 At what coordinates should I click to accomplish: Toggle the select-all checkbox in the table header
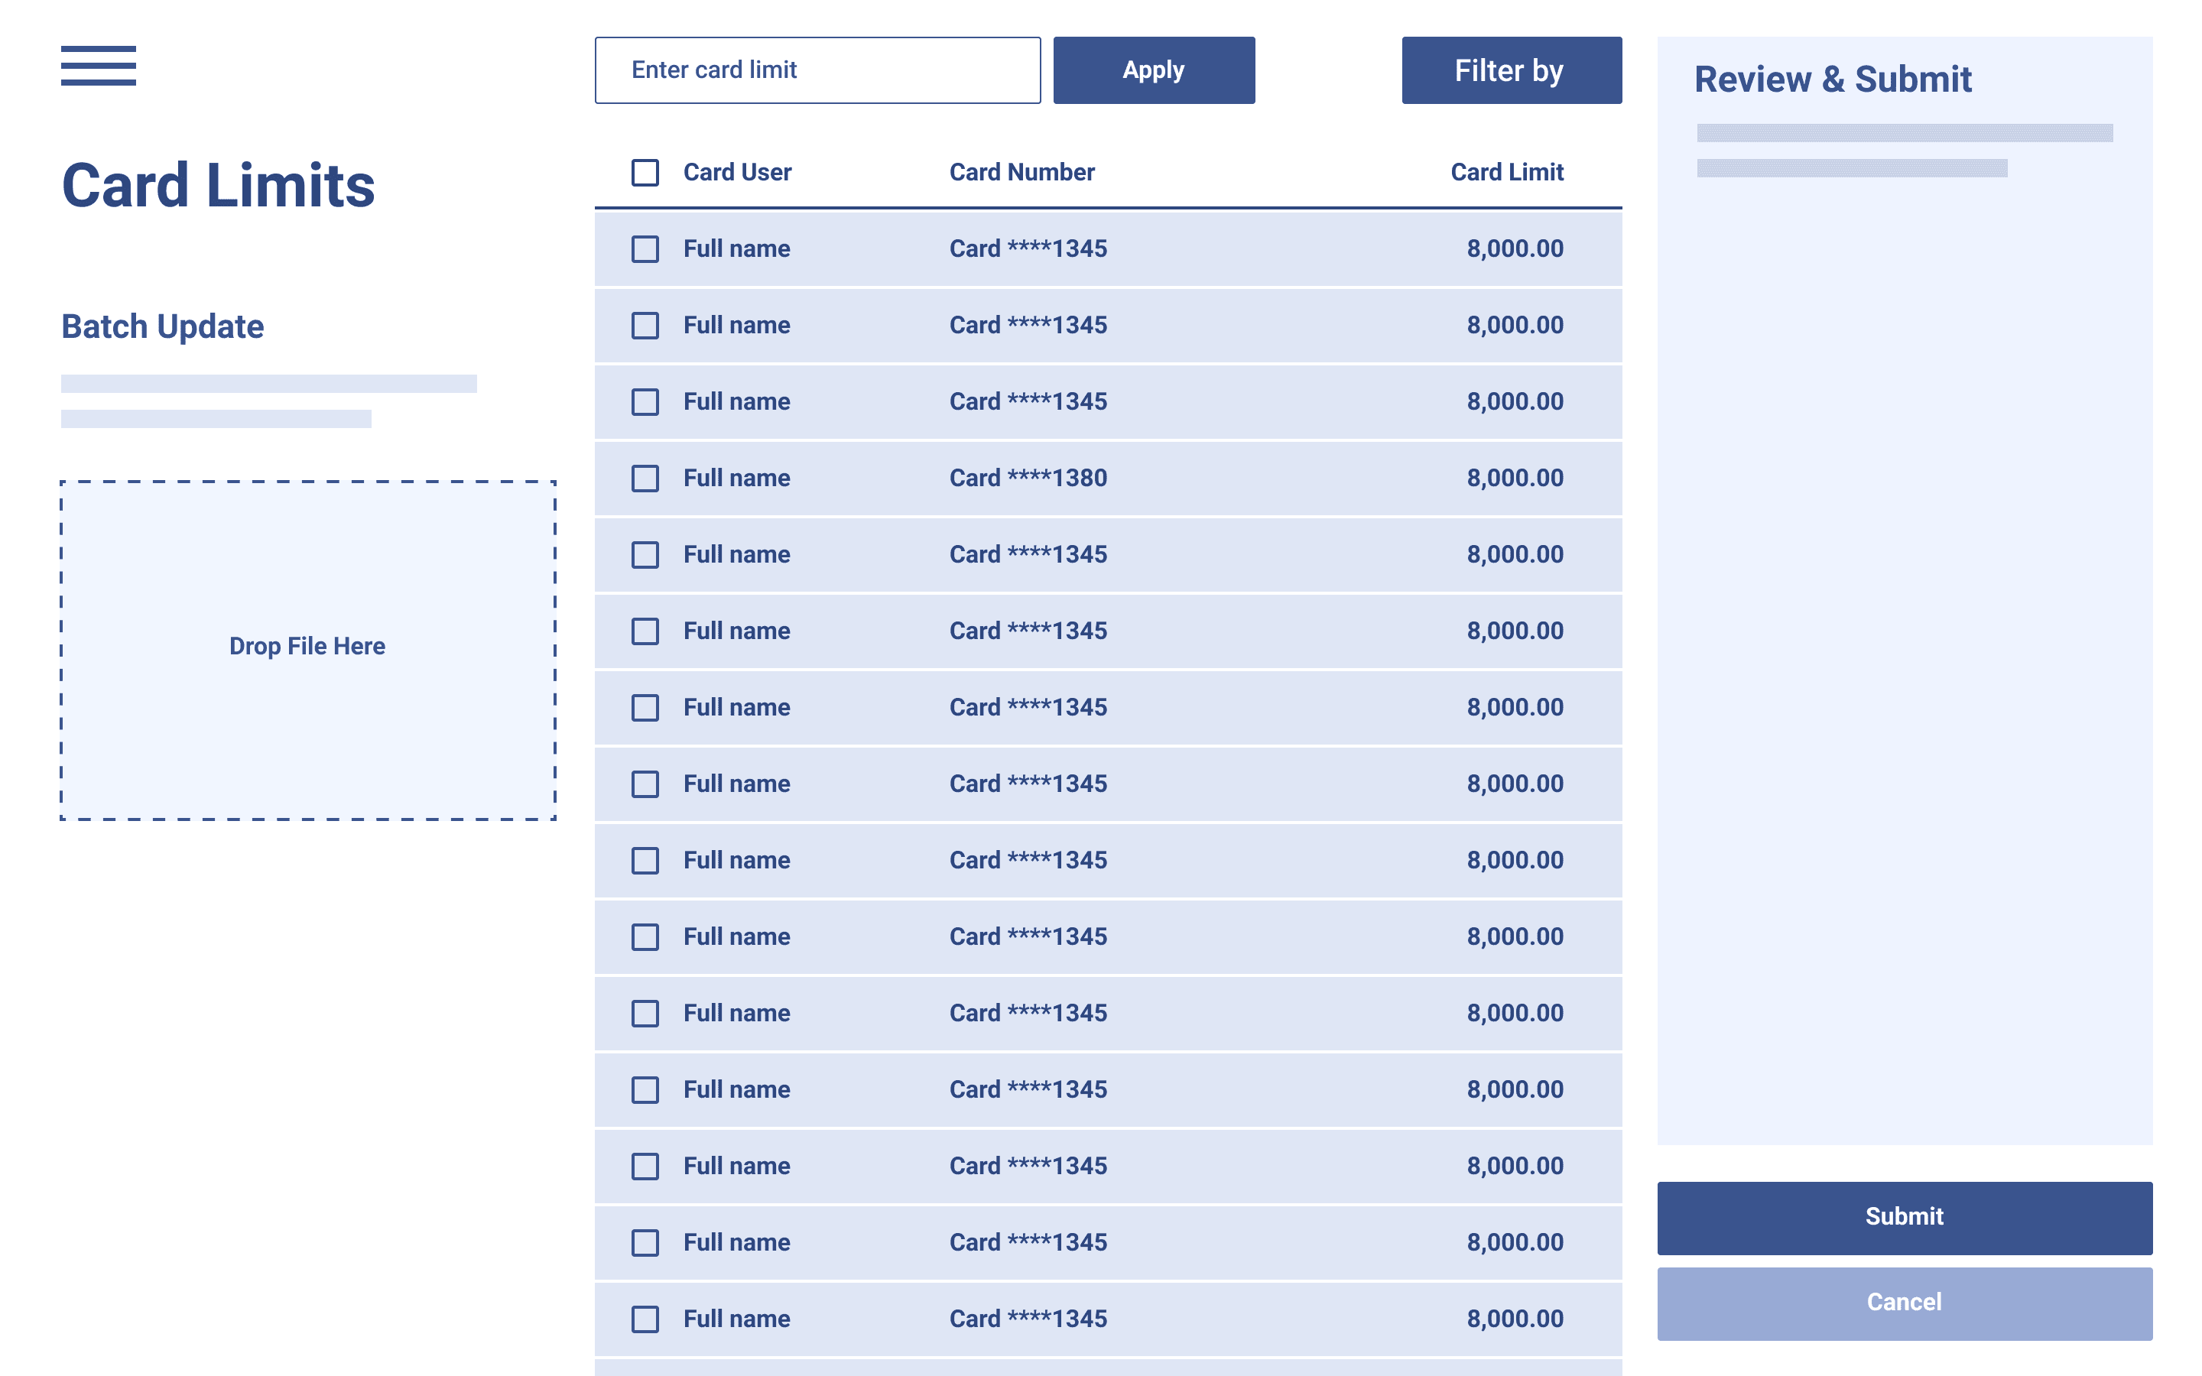pos(645,172)
